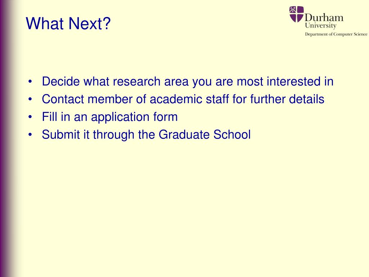
Task: Click the words 'most interested in'
Action: (285, 82)
